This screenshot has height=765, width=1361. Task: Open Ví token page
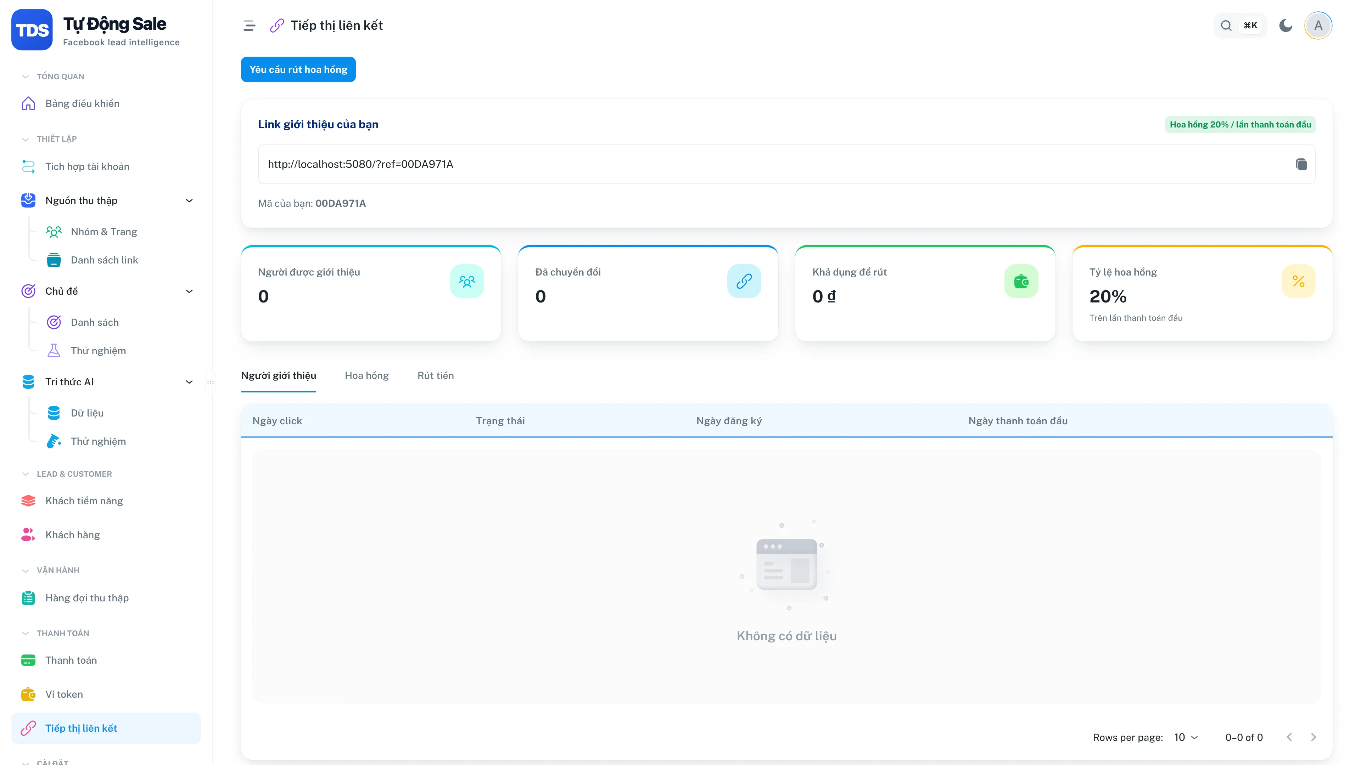[106, 694]
